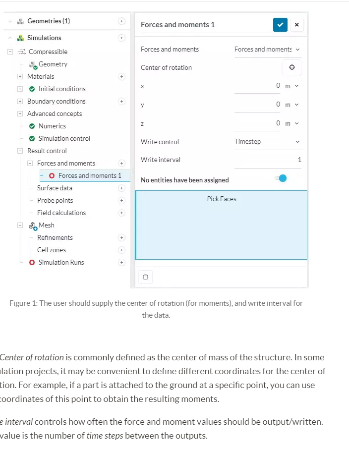The image size is (349, 452).
Task: Select Simulation control in the tree
Action: tap(64, 139)
